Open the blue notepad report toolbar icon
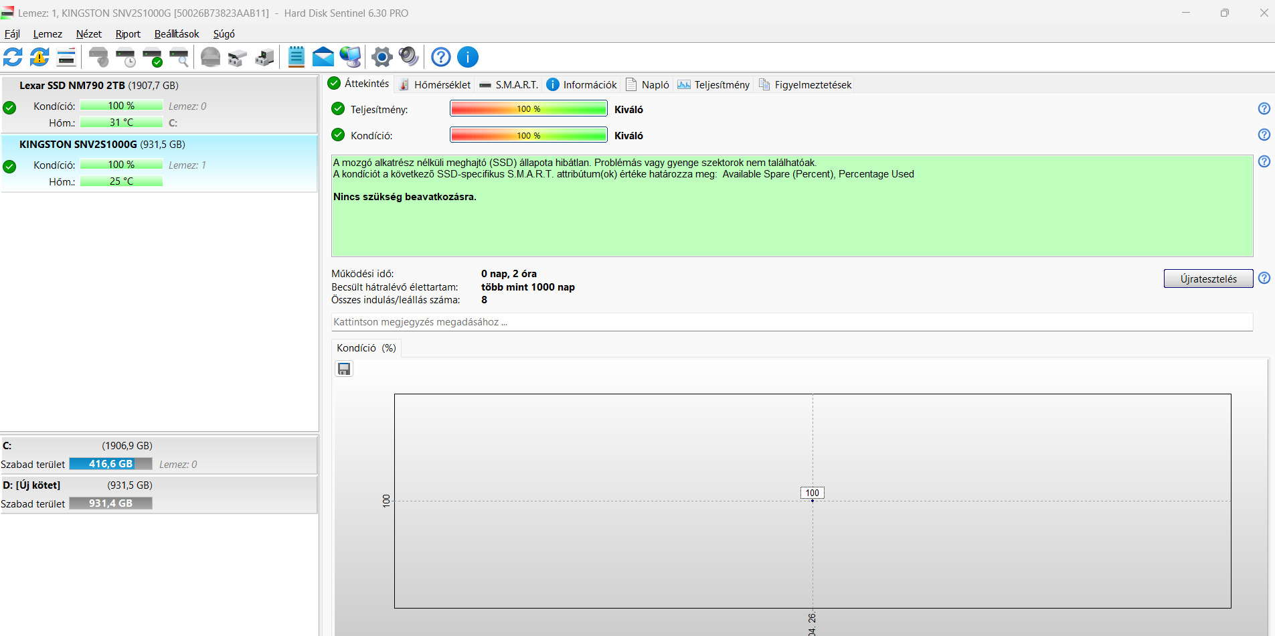This screenshot has height=636, width=1275. [x=296, y=57]
